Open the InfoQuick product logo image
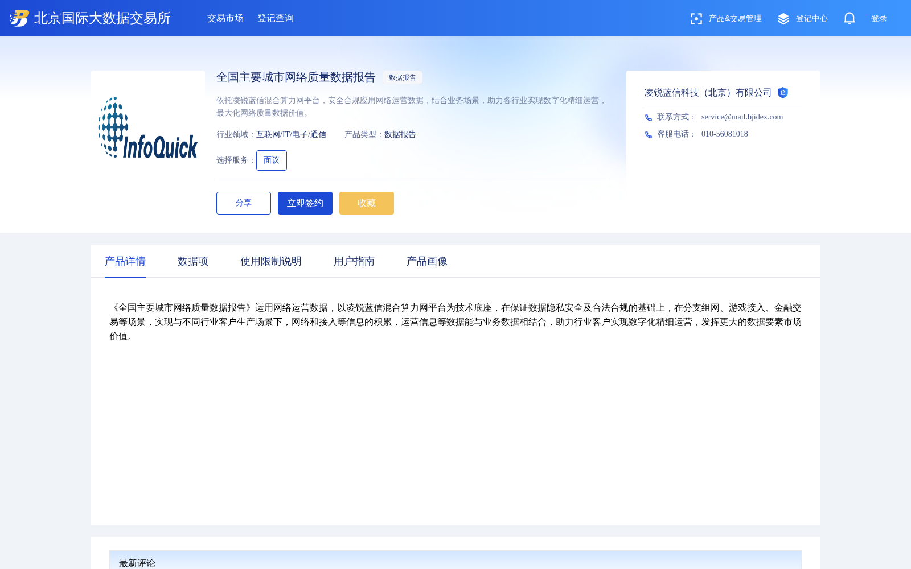This screenshot has width=911, height=569. click(x=148, y=127)
